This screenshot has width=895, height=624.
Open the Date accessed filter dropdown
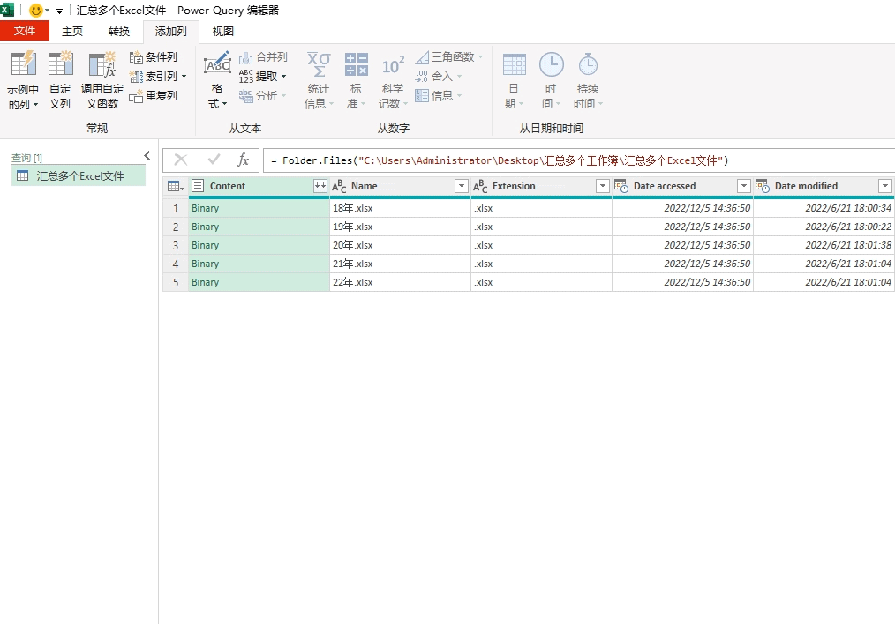point(744,186)
